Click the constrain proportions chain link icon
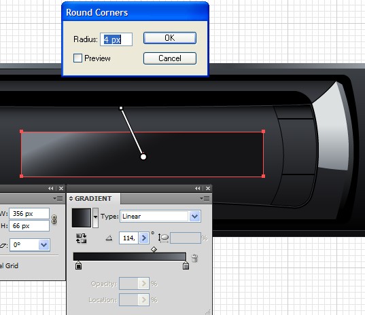 point(54,219)
